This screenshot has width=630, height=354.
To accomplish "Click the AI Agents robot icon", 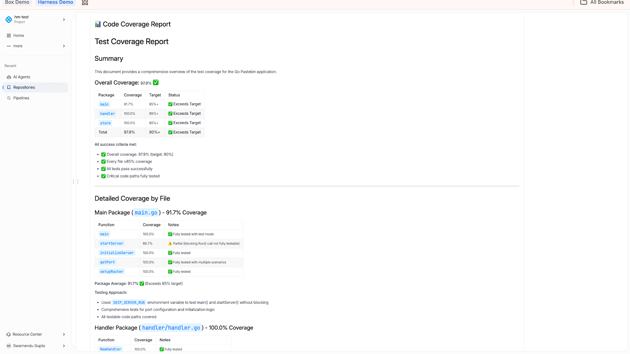I will click(9, 77).
